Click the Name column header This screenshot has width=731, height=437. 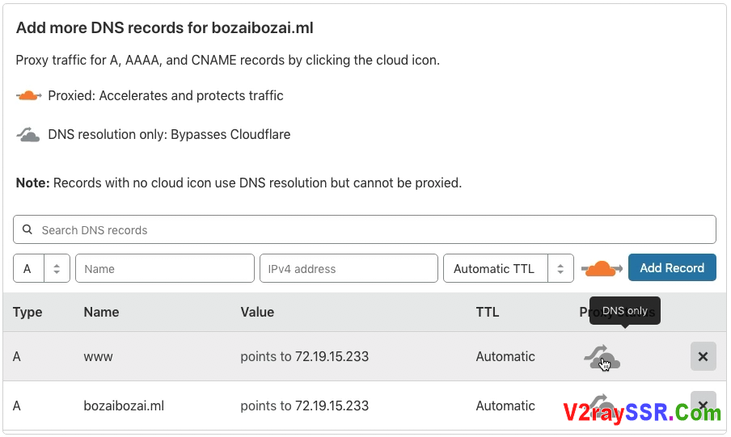pyautogui.click(x=101, y=312)
